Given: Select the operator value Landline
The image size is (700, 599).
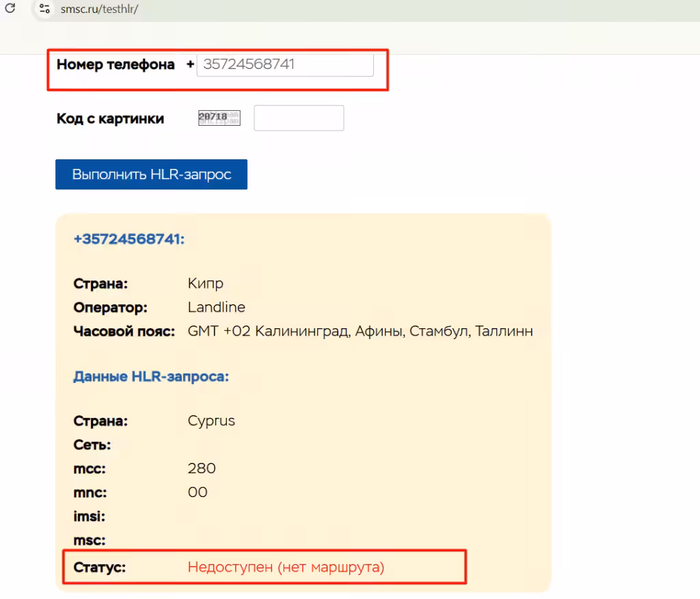Looking at the screenshot, I should click(216, 307).
